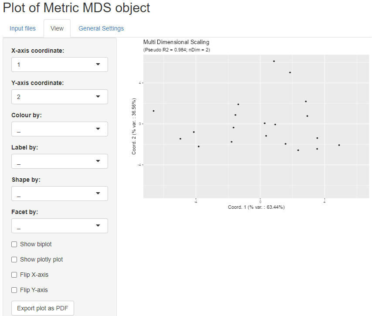
Task: Toggle the Flip X-axis checkbox
Action: click(14, 275)
